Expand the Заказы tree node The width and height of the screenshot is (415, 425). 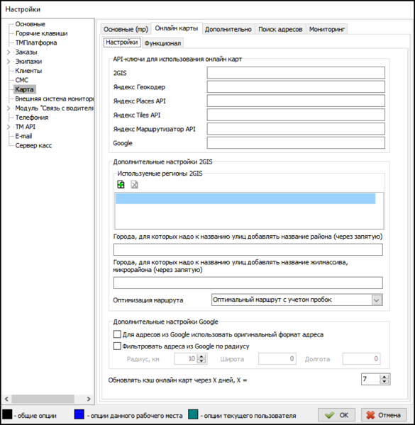(x=8, y=52)
